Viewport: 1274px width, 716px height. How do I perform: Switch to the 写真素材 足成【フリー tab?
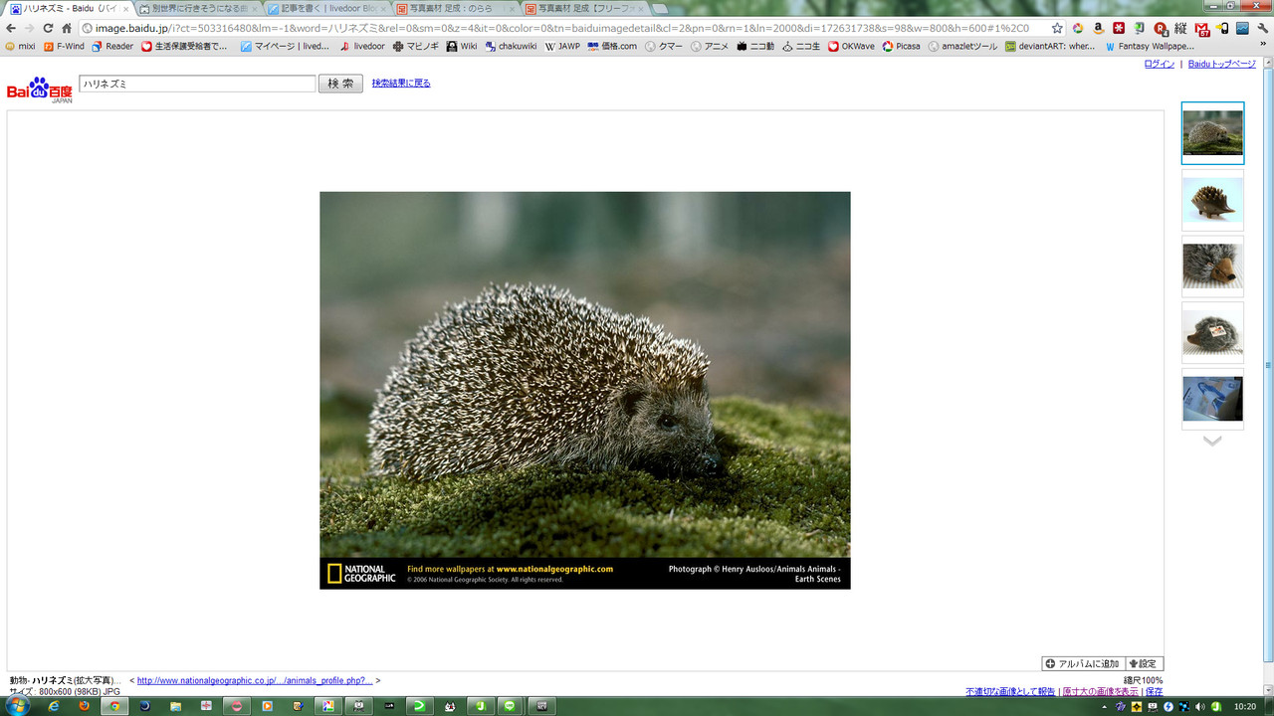(x=585, y=8)
